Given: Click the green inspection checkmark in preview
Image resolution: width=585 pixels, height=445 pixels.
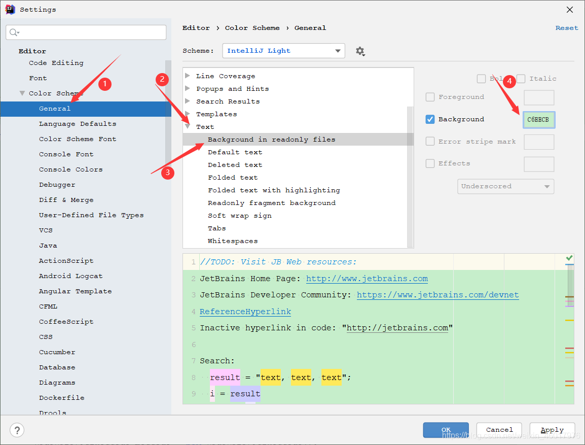Looking at the screenshot, I should [x=569, y=258].
